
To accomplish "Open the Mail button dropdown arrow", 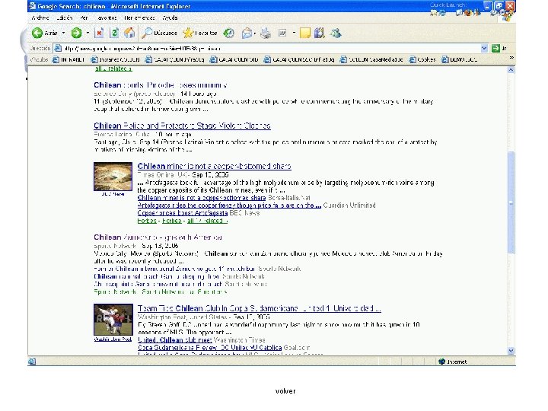I will coord(254,33).
